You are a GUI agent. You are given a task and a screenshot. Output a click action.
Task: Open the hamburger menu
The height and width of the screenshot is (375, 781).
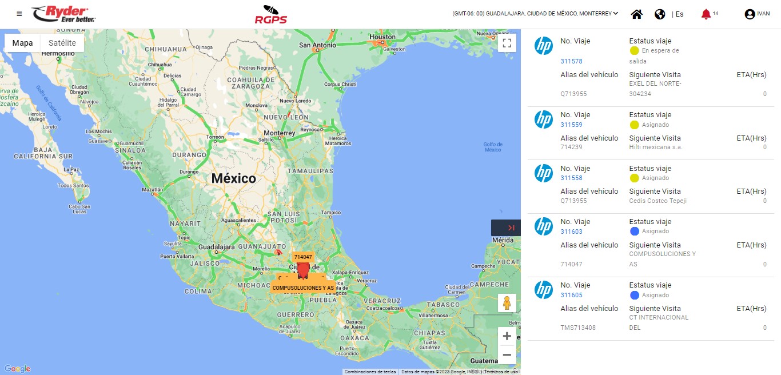click(19, 14)
